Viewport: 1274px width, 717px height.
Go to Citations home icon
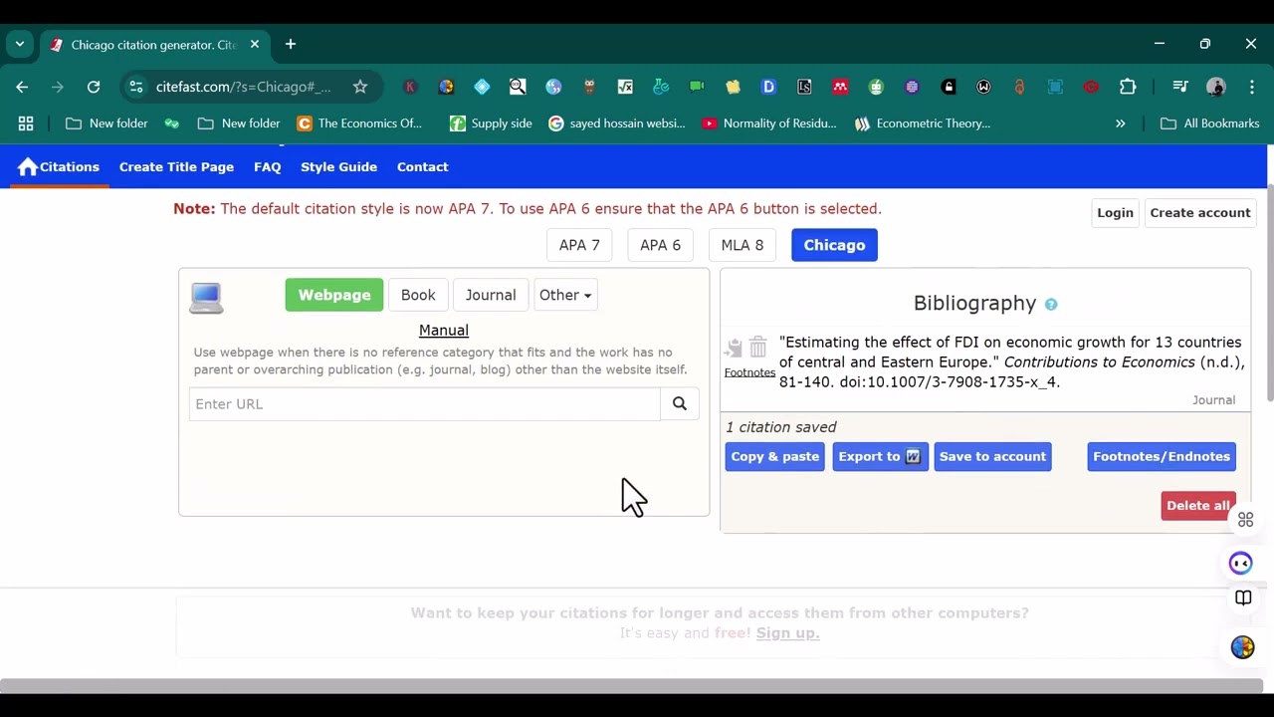tap(28, 167)
